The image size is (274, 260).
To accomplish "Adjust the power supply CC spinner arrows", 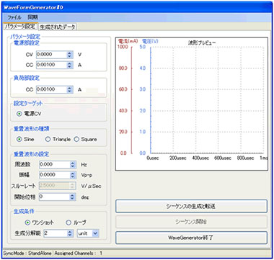I will (70, 65).
